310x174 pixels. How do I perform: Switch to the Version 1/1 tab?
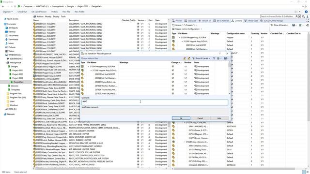205,21
